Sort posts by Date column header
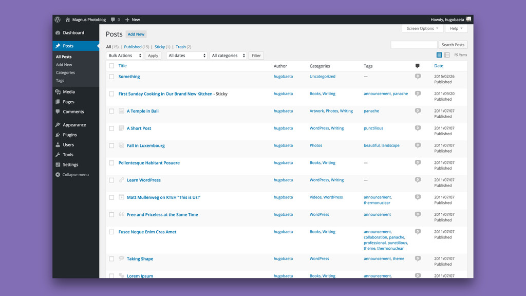 (x=439, y=66)
